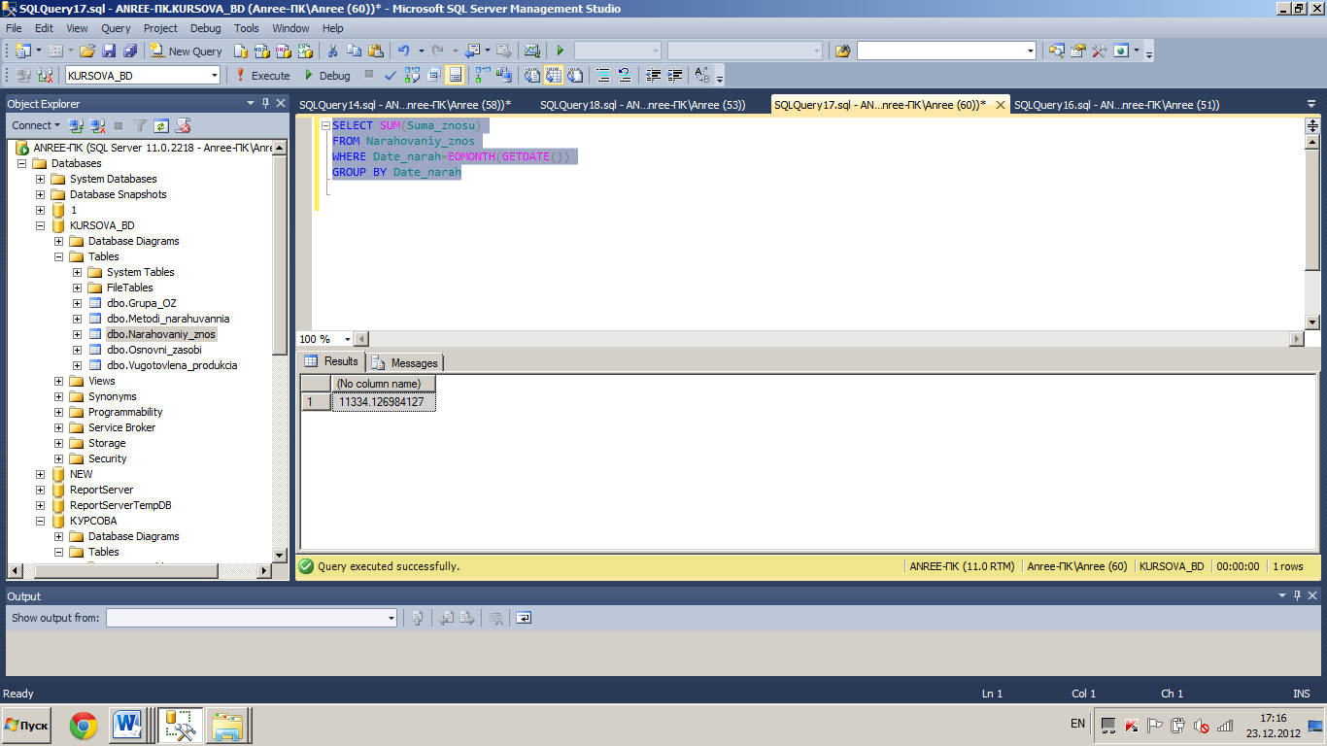Viewport: 1327px width, 746px height.
Task: Click Disconnect icon in Object Explorer
Action: pos(97,125)
